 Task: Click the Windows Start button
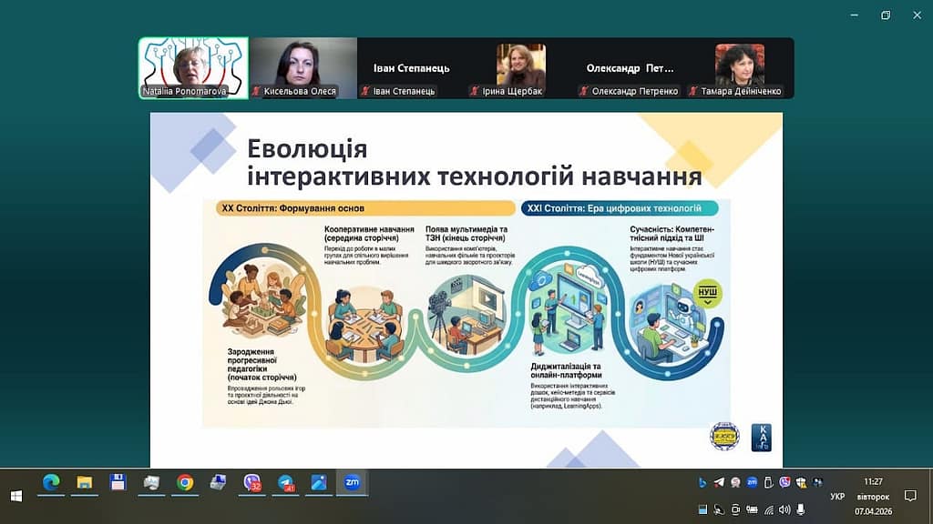(x=15, y=496)
